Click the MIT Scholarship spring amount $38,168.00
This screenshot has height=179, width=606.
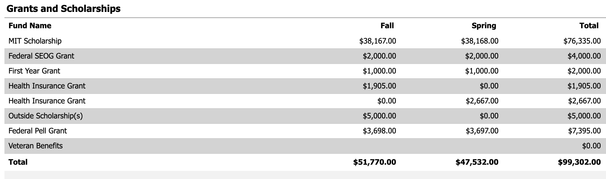pos(479,41)
